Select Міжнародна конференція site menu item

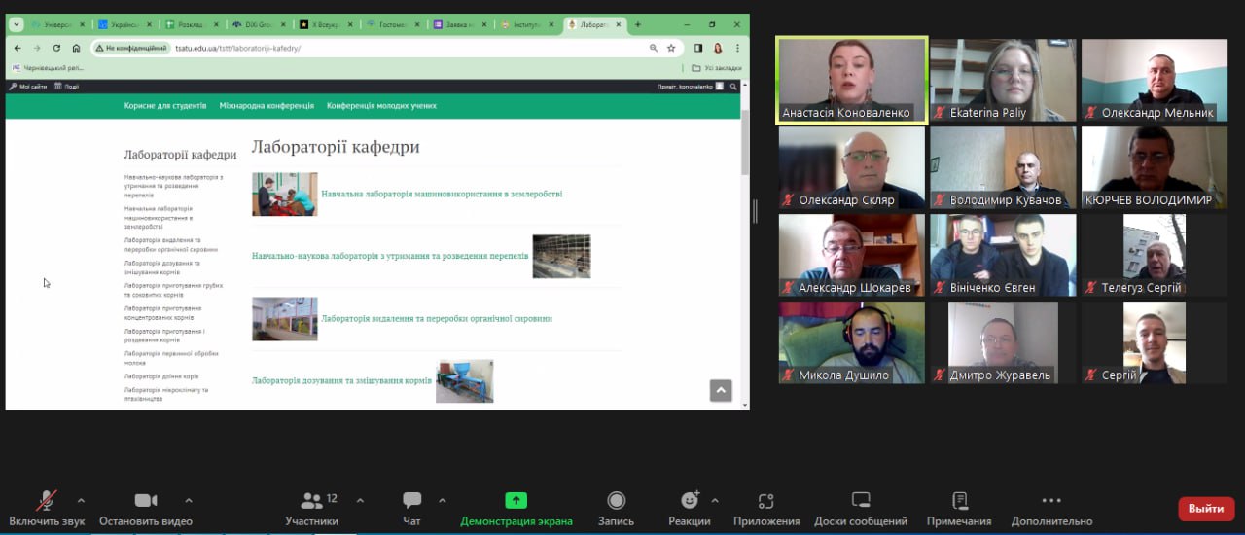pyautogui.click(x=267, y=106)
